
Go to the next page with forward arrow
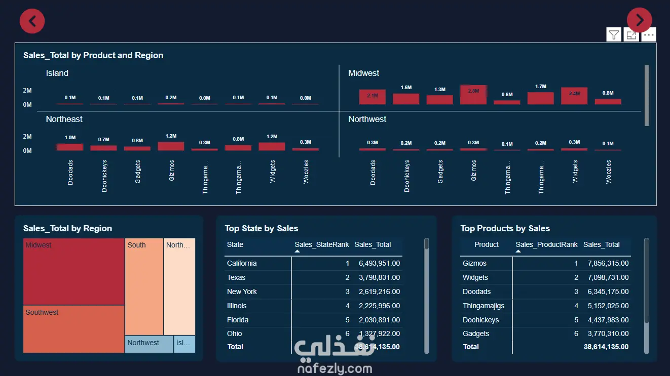point(640,20)
